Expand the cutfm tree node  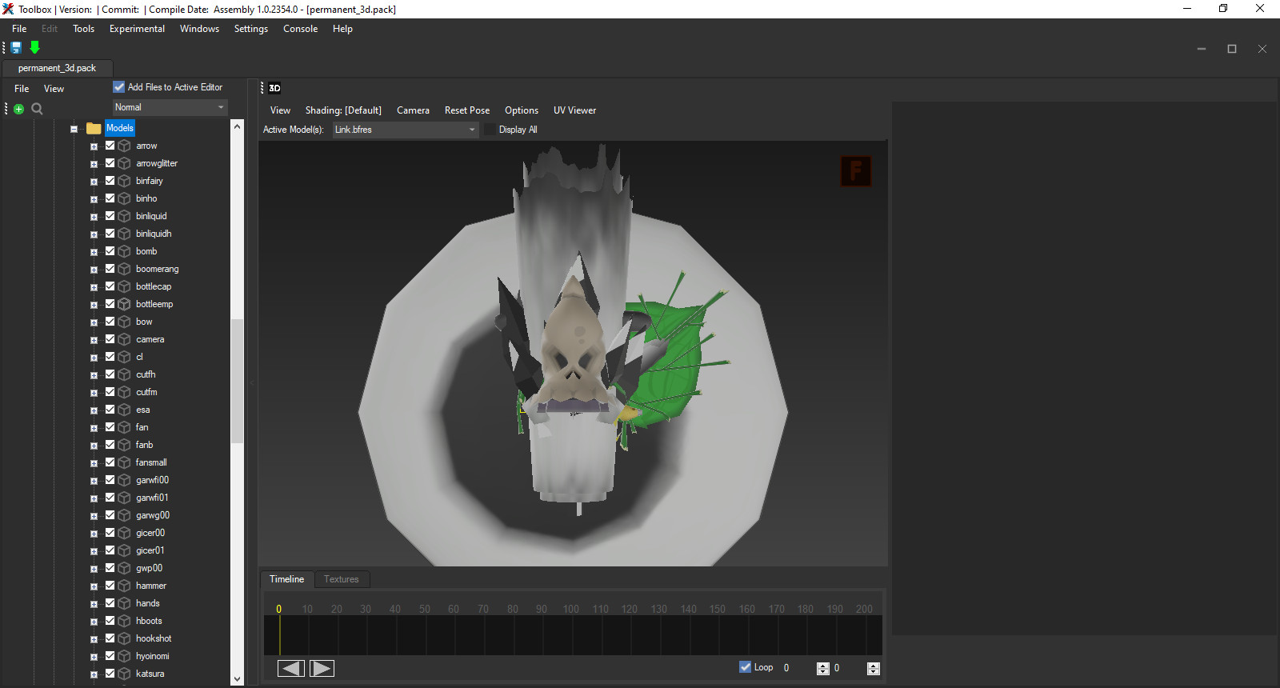point(94,393)
